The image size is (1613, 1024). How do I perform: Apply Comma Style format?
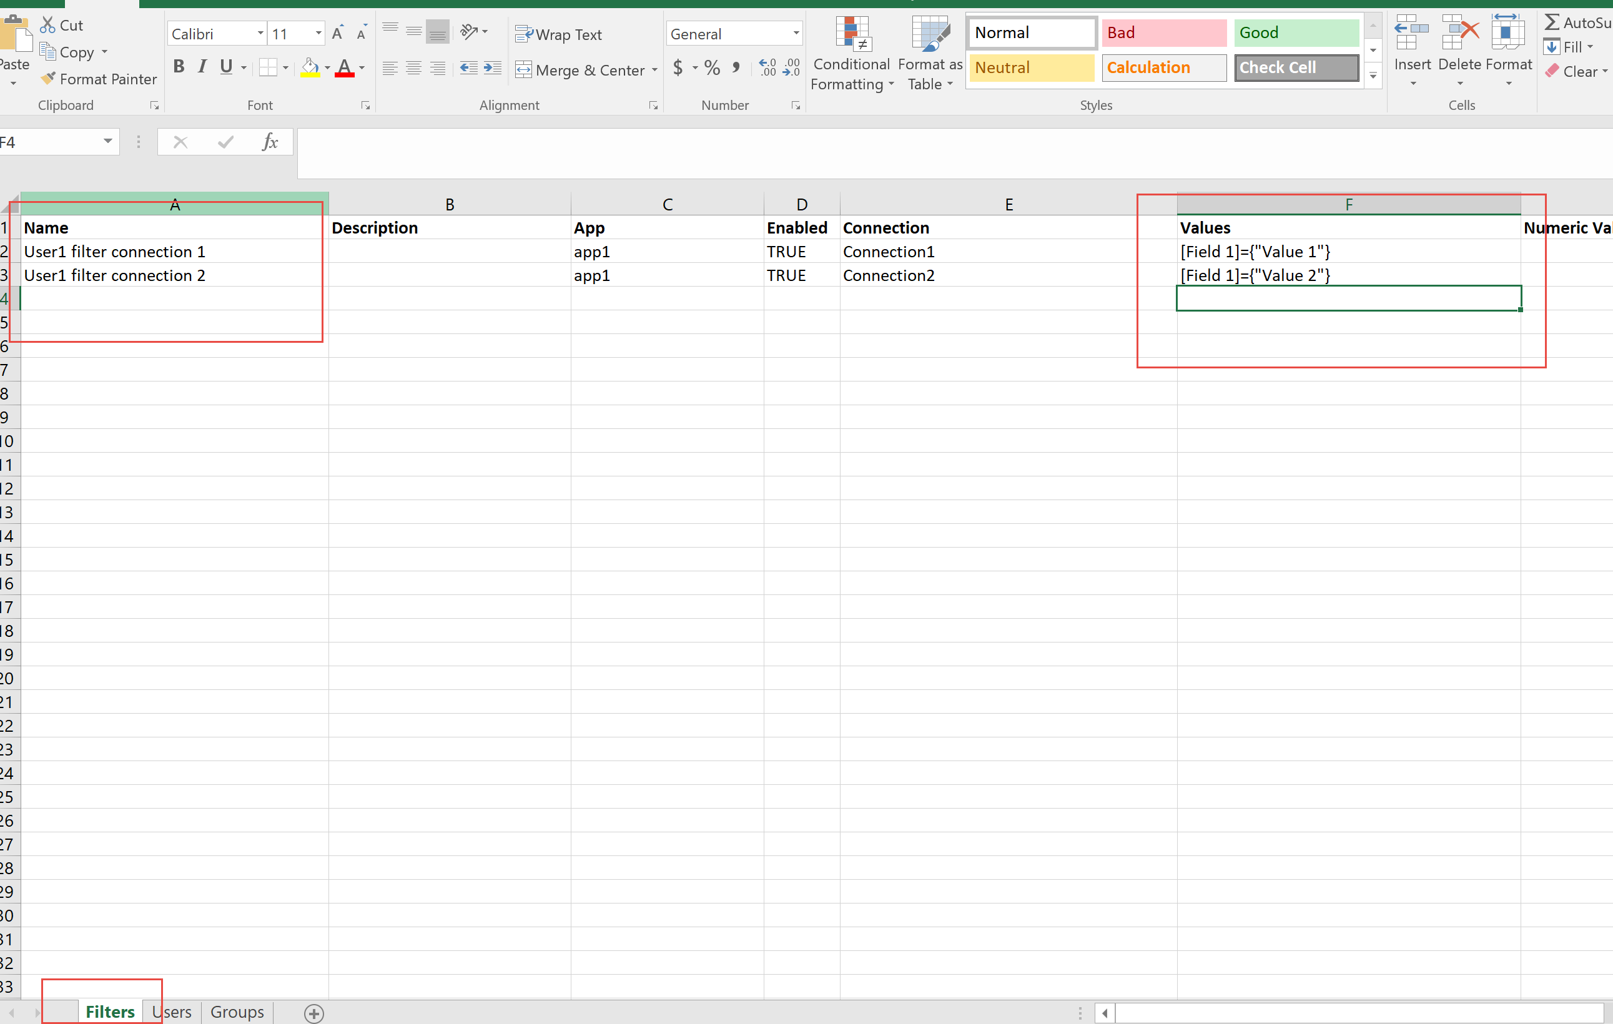(x=736, y=67)
